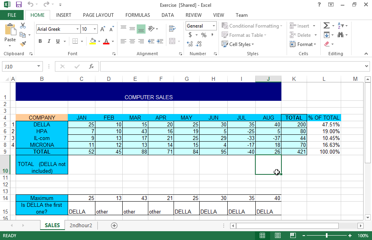The height and width of the screenshot is (240, 372).
Task: Expand the Number Format General dropdown
Action: point(214,26)
